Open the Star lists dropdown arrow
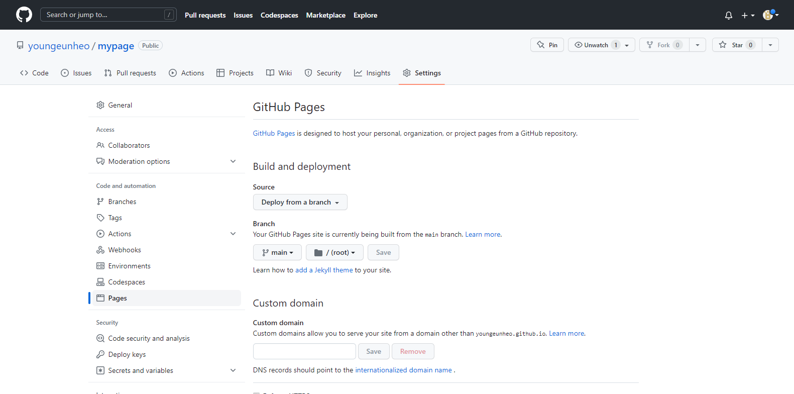The image size is (794, 394). tap(770, 45)
